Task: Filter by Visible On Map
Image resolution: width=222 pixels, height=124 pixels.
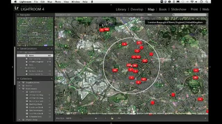Action: pos(117,14)
